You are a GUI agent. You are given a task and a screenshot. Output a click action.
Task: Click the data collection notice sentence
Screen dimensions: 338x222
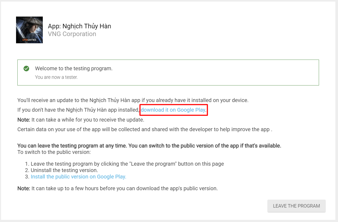point(144,130)
